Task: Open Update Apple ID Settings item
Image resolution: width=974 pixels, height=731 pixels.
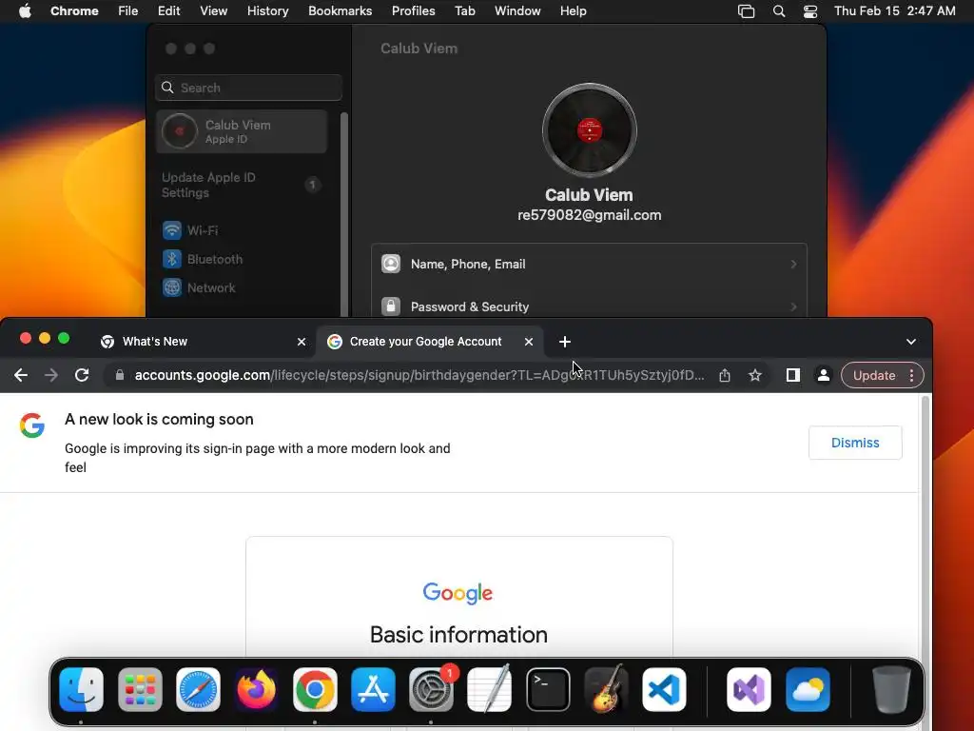Action: point(242,185)
